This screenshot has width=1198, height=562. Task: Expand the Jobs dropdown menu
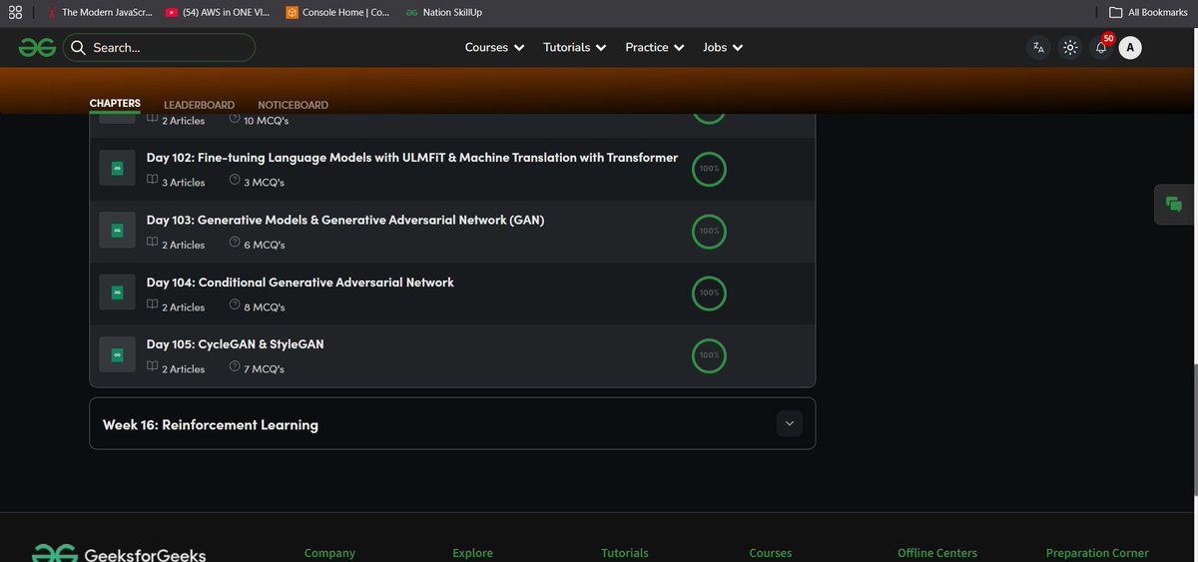tap(723, 47)
